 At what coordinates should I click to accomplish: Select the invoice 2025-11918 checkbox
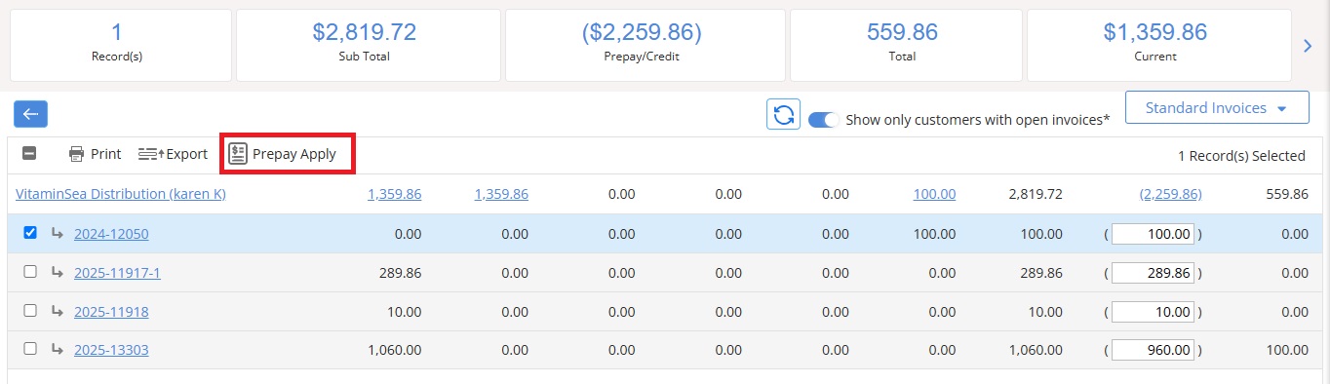point(29,310)
